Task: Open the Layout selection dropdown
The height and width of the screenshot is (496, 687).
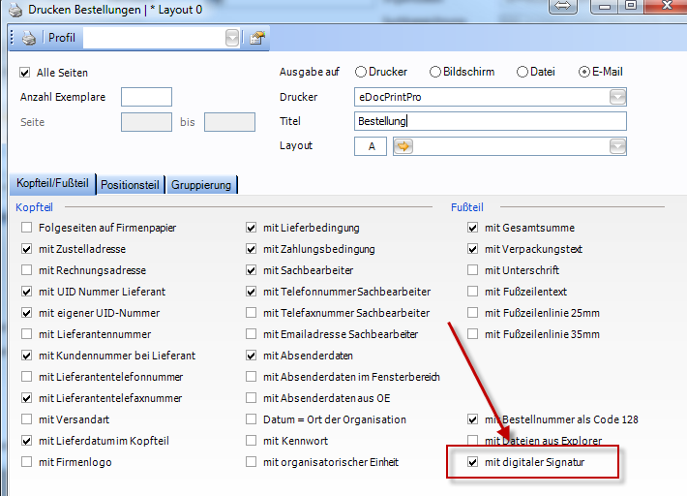Action: [x=617, y=146]
